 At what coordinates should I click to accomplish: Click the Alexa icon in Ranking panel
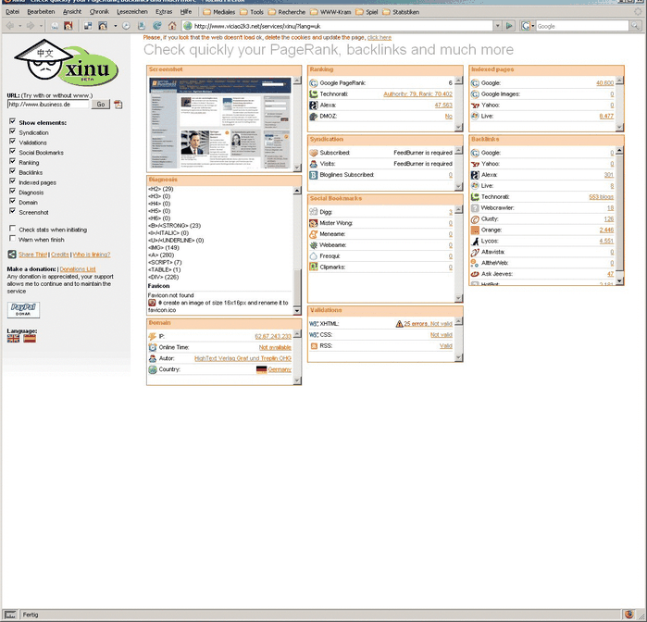pos(314,106)
